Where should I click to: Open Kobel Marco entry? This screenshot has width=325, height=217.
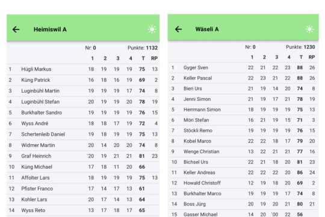[x=243, y=141]
